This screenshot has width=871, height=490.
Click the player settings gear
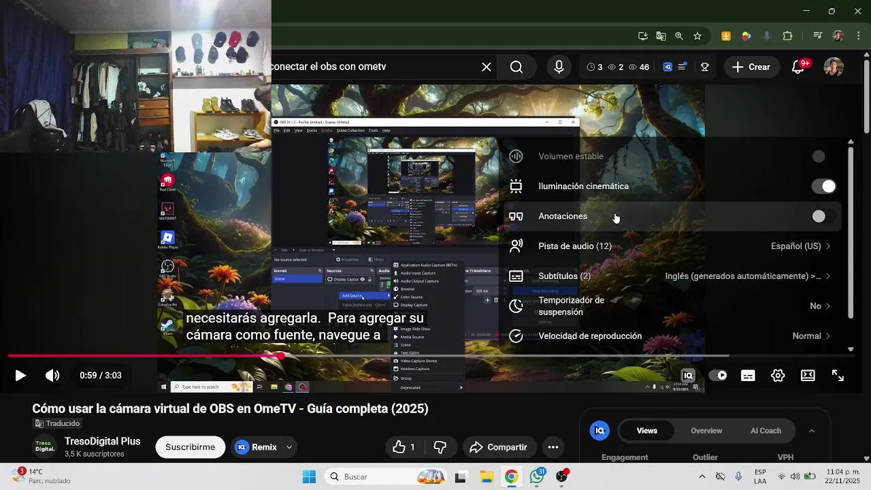[x=778, y=376]
